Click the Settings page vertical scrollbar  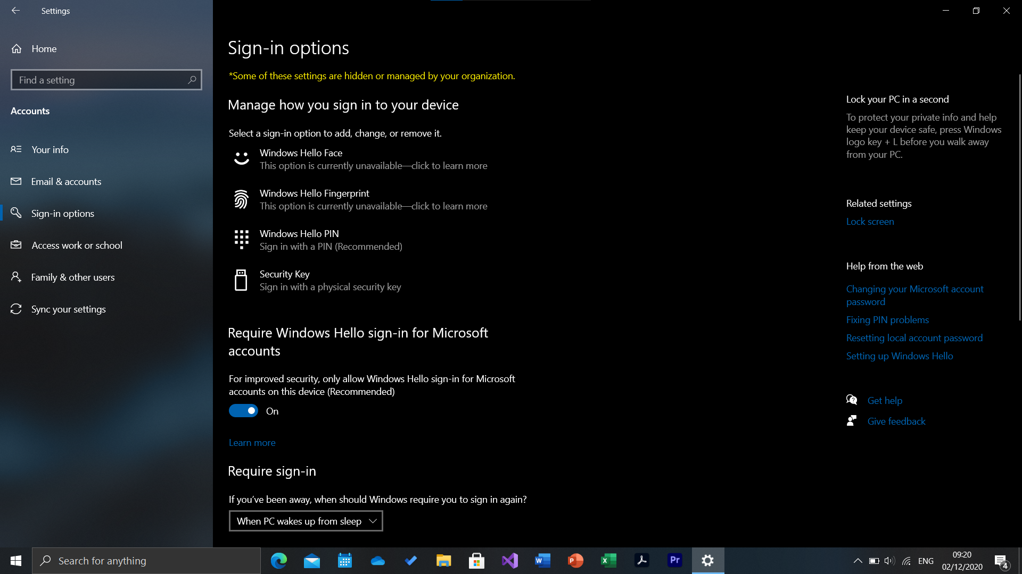click(1019, 197)
